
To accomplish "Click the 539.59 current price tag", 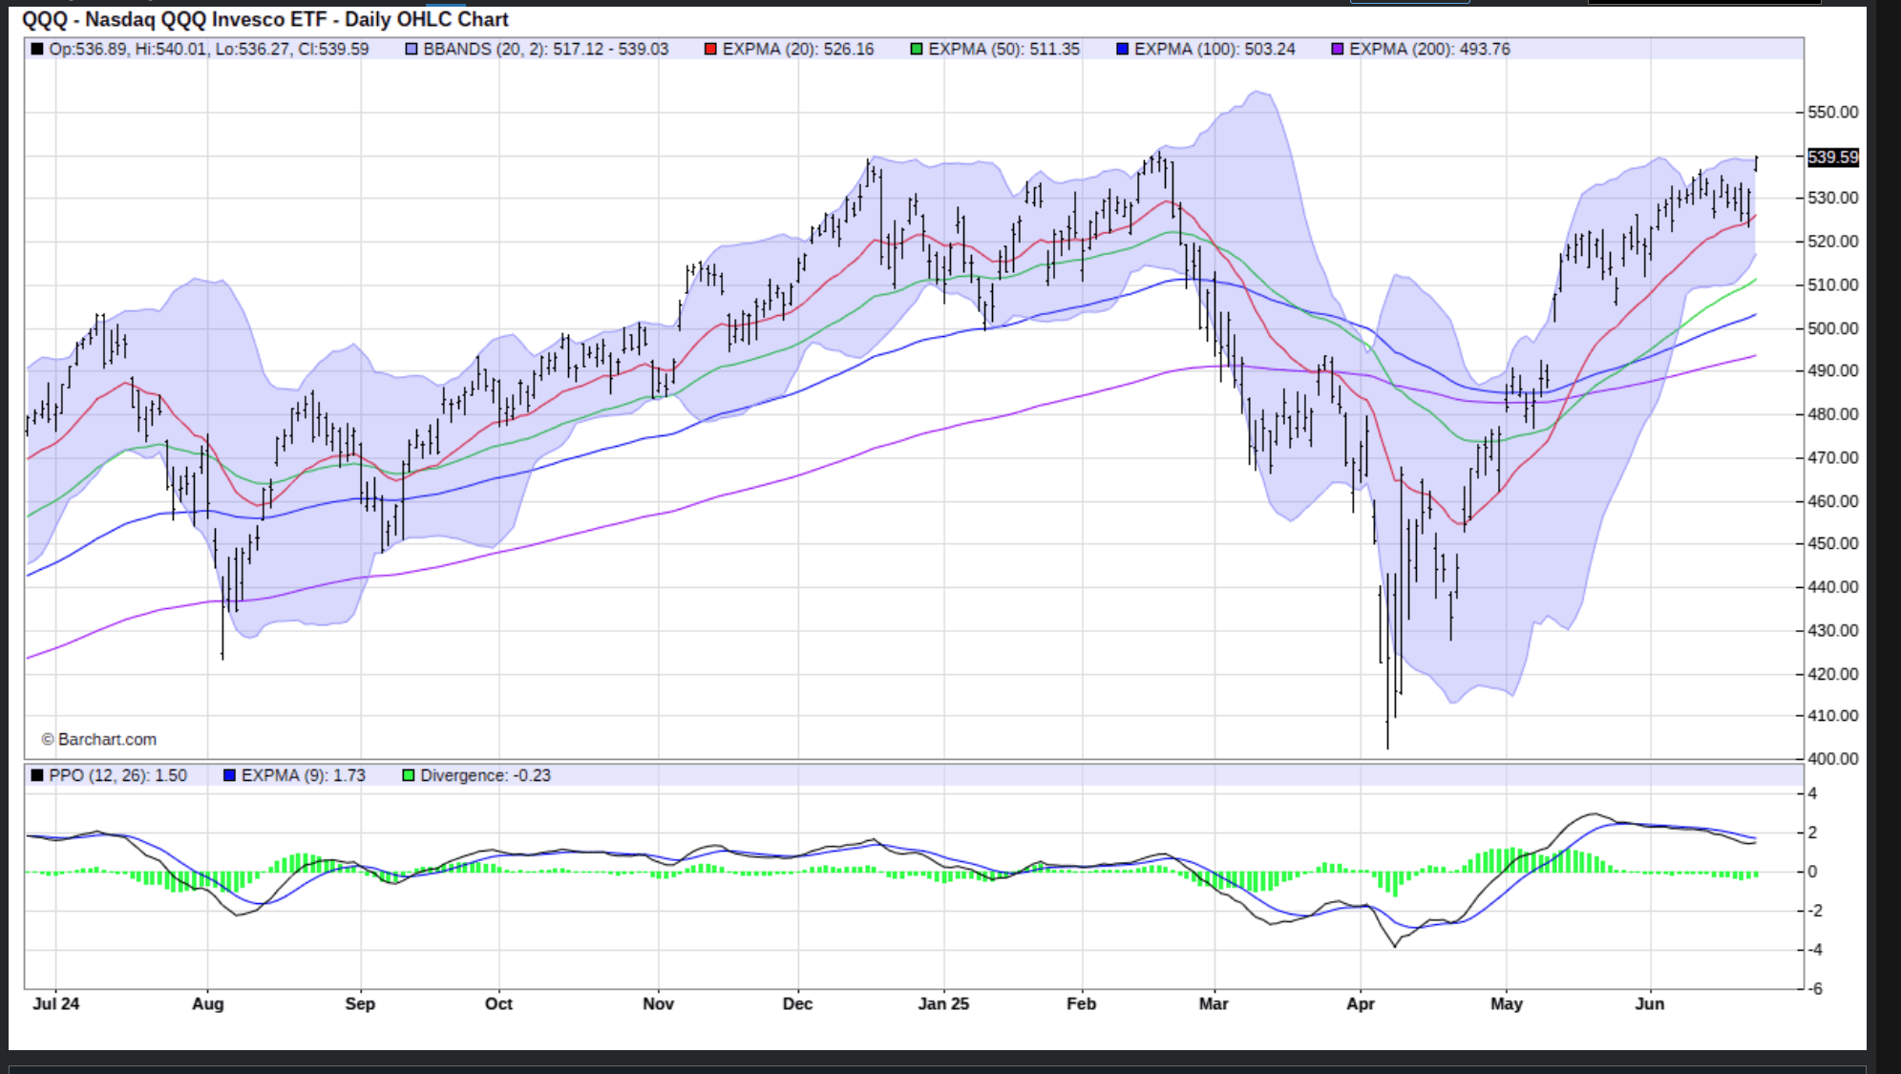I will (x=1833, y=157).
